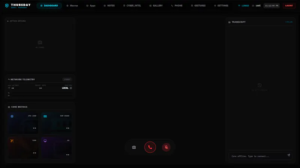Click the battery icon next to 100%
300x168 pixels.
coord(253,6)
